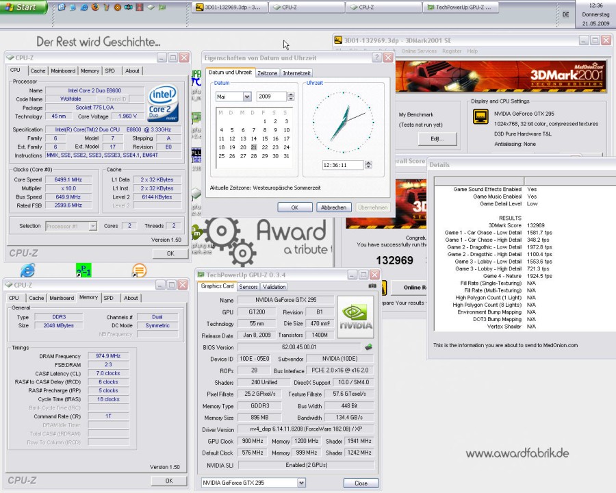Switch to Zeitzone tab
This screenshot has width=616, height=493.
pos(268,73)
